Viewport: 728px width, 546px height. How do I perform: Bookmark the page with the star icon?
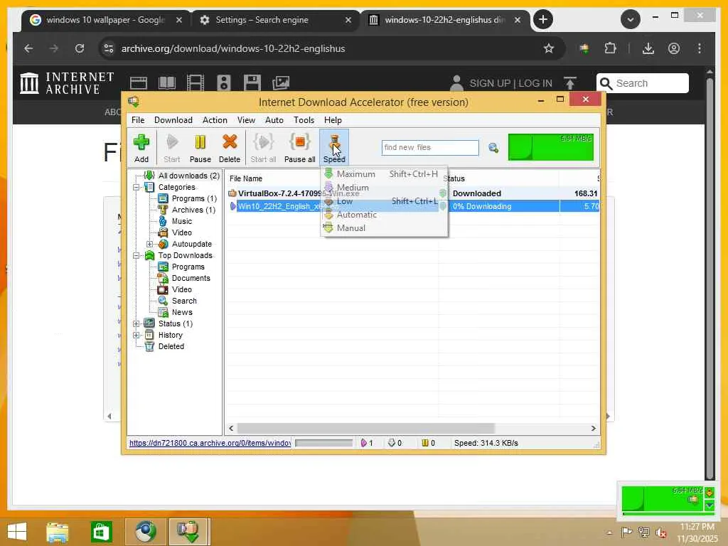point(549,48)
